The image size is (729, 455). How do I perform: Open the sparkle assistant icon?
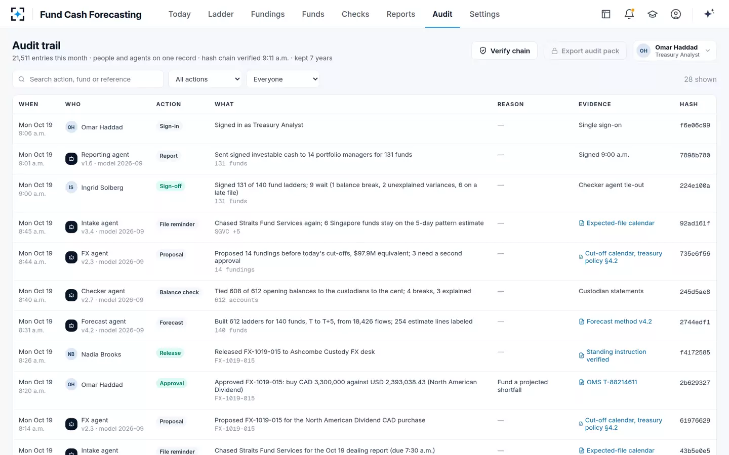pyautogui.click(x=709, y=14)
